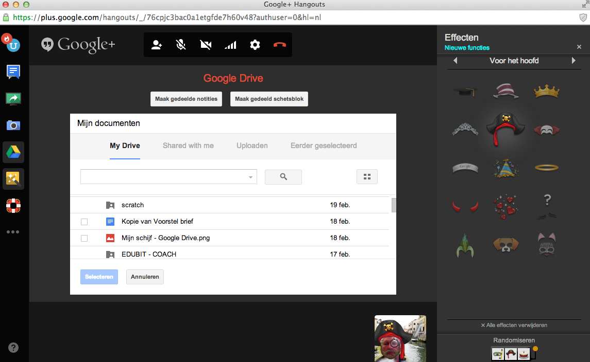Open the help question mark icon

click(13, 348)
